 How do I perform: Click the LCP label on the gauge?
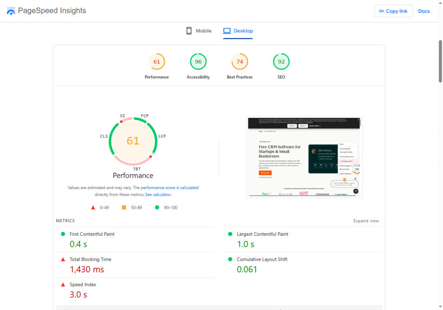coord(162,136)
